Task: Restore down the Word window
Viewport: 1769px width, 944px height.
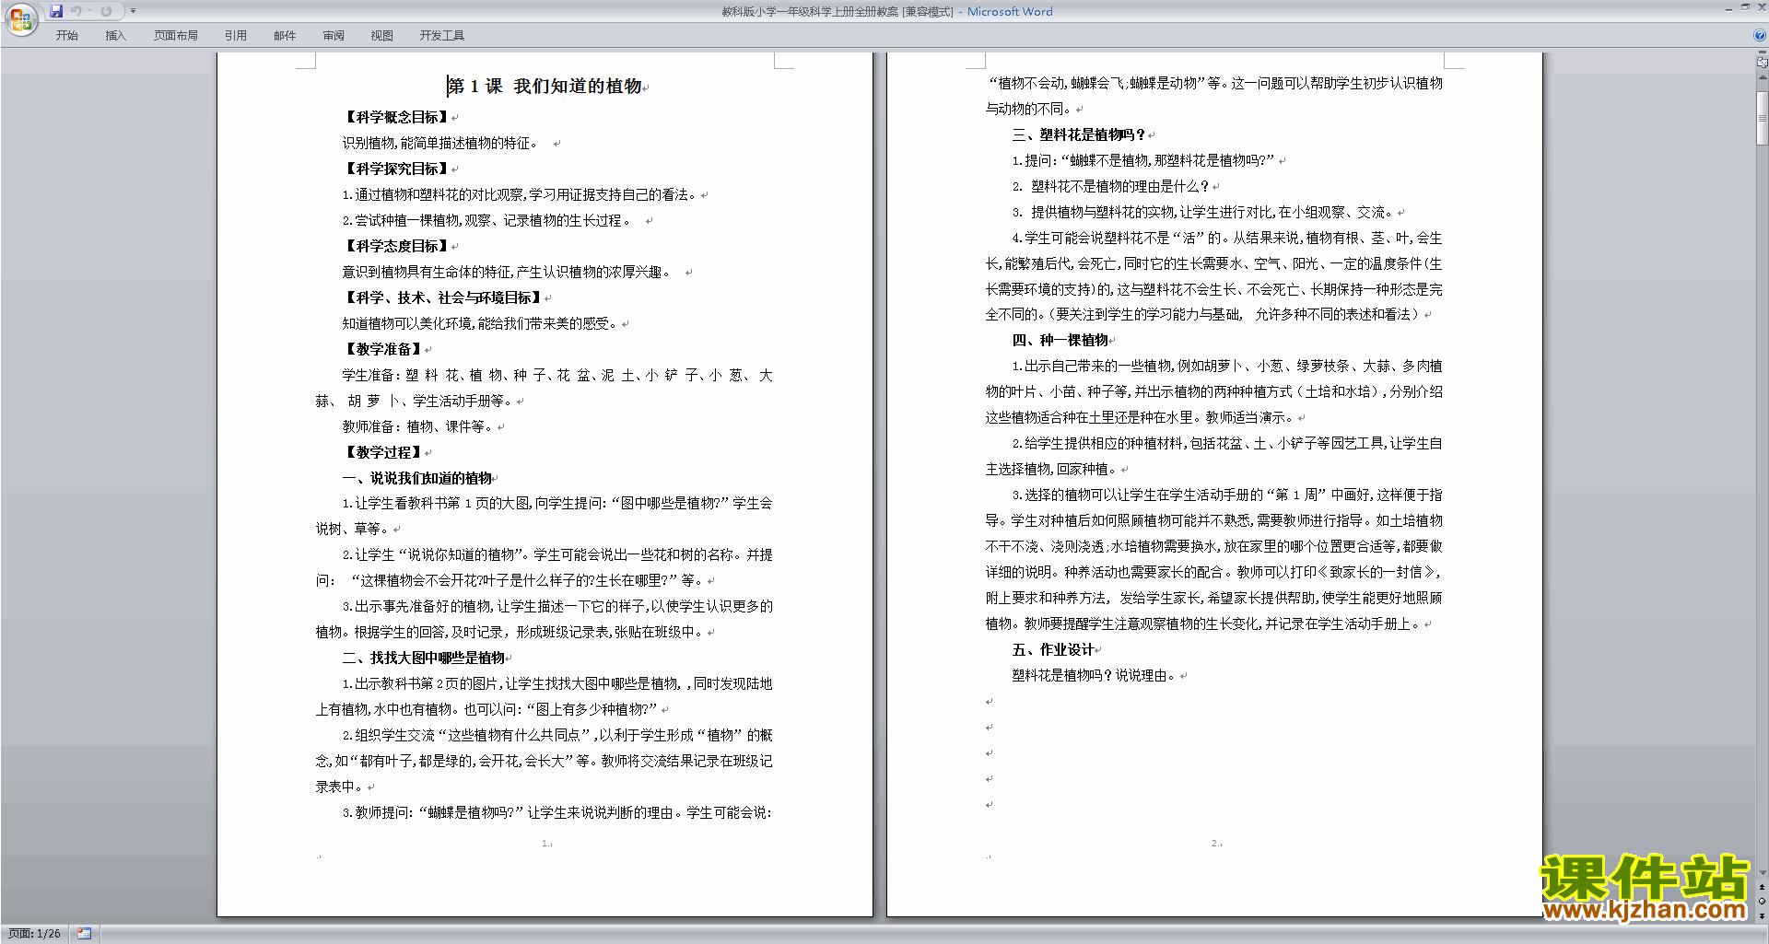Action: [x=1745, y=7]
